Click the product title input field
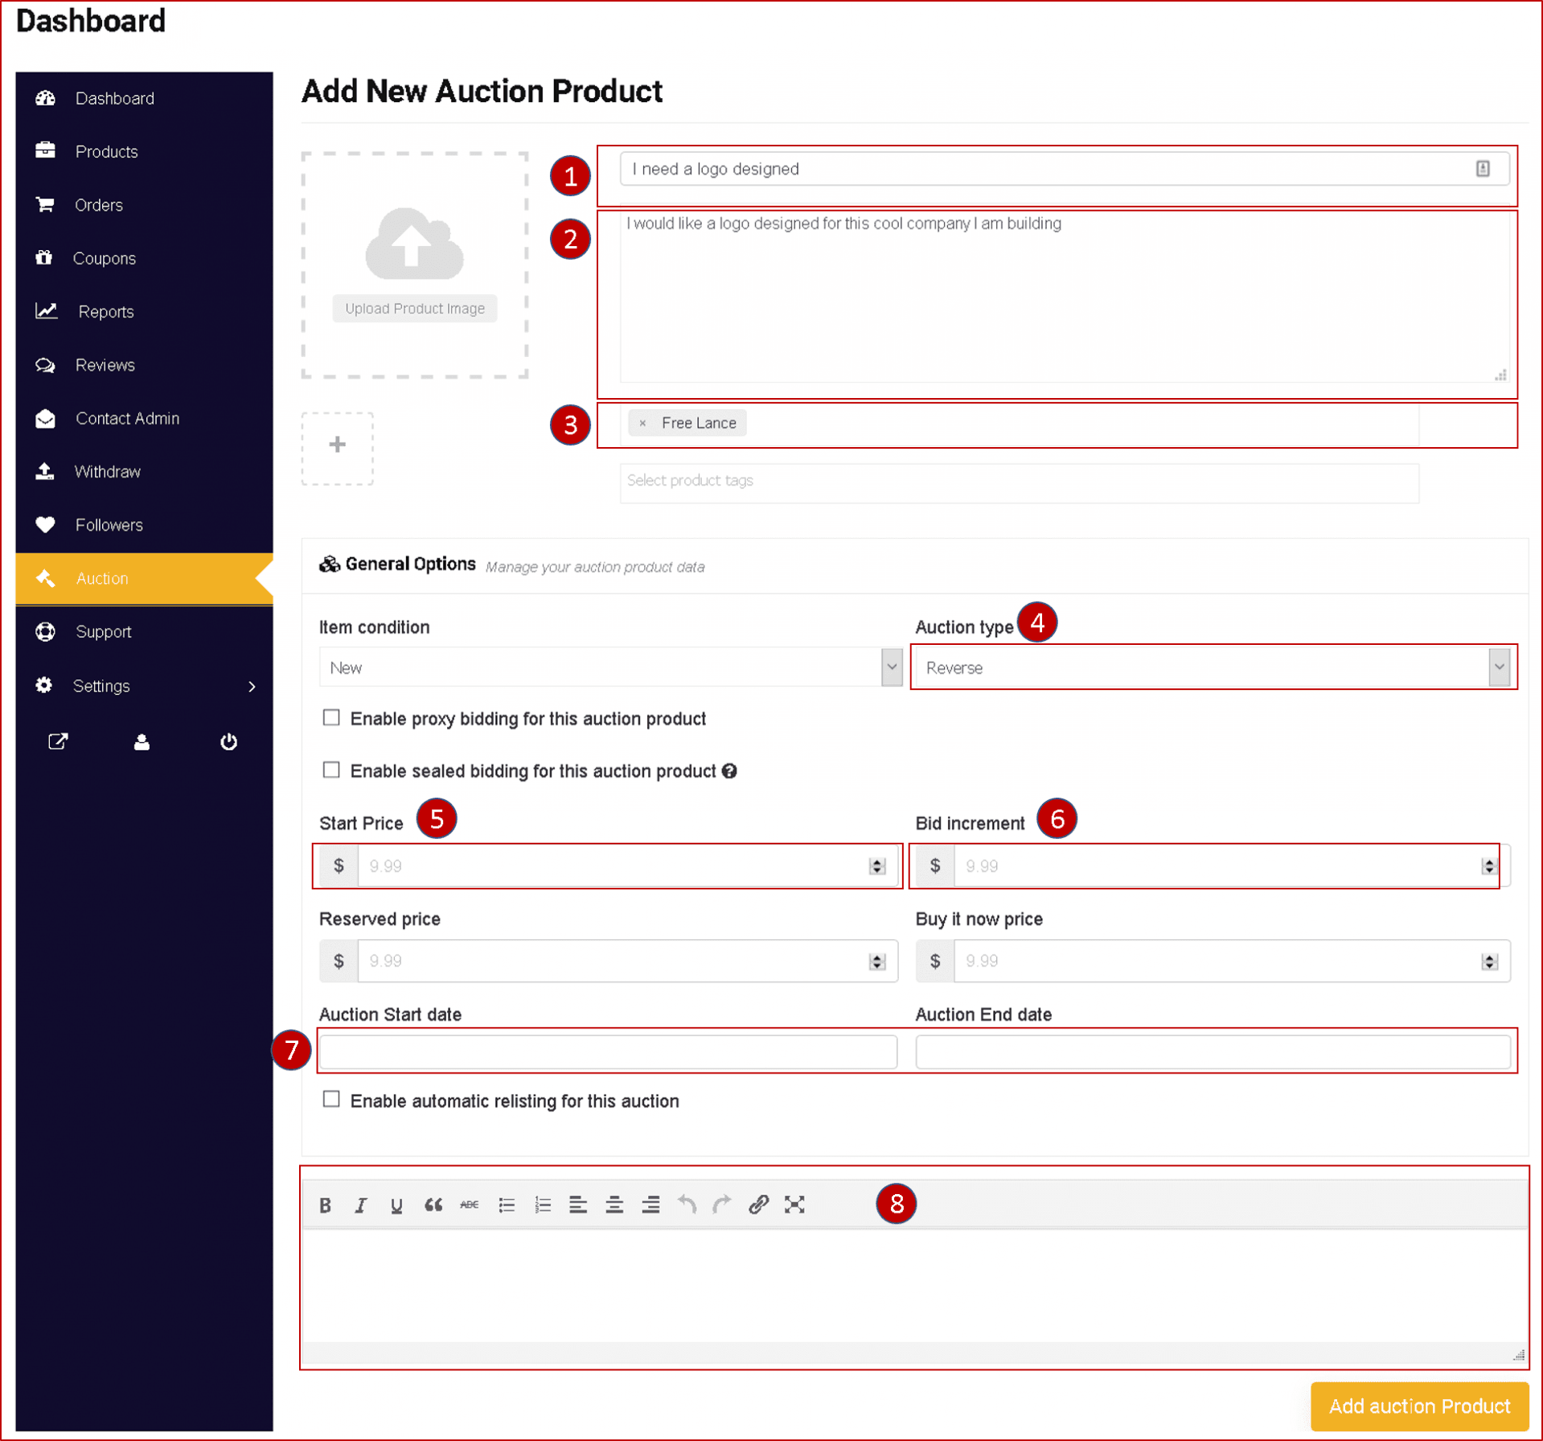This screenshot has width=1543, height=1441. (1064, 169)
